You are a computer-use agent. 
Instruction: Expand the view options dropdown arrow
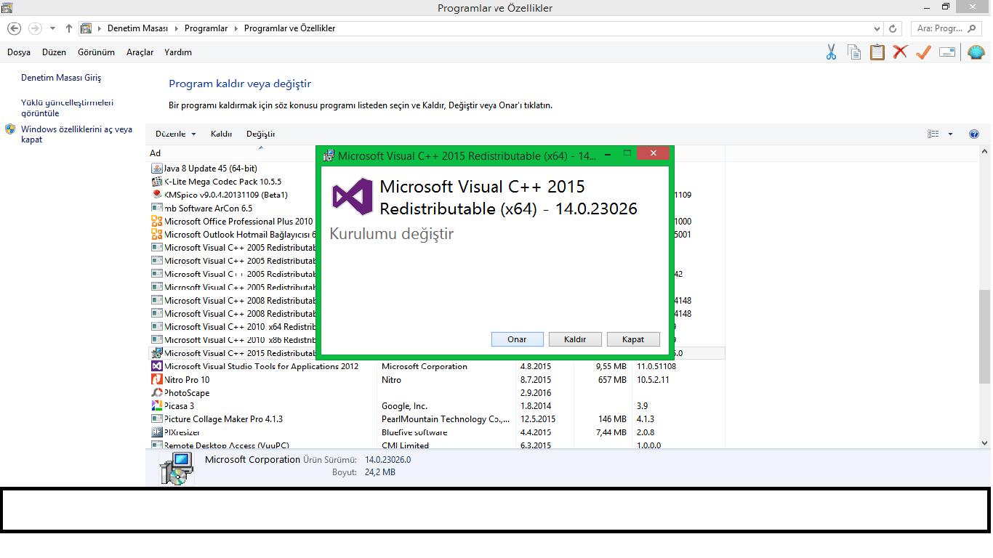pos(950,134)
